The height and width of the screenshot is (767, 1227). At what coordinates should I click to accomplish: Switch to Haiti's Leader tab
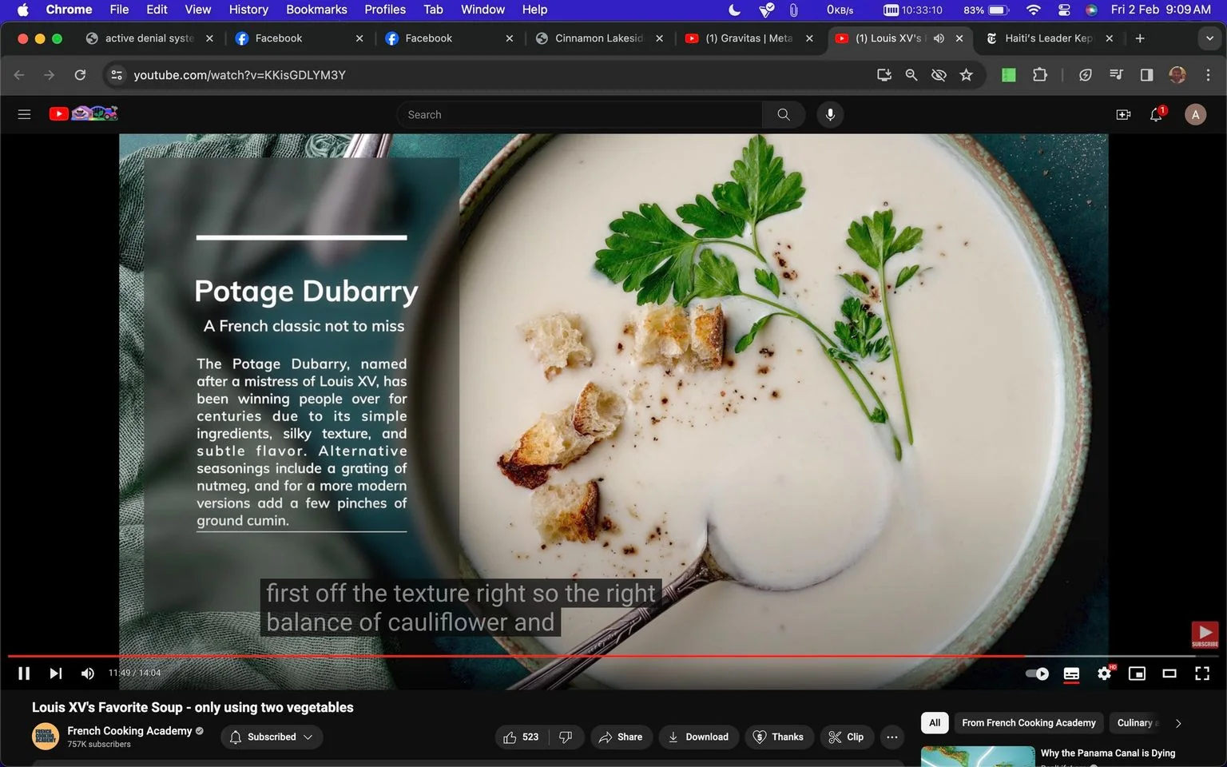click(x=1049, y=38)
